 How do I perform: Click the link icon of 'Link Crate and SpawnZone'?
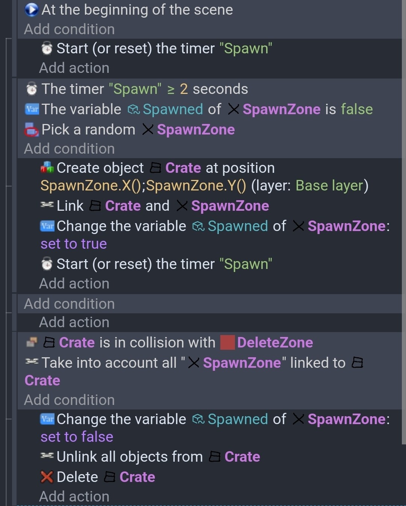click(47, 205)
